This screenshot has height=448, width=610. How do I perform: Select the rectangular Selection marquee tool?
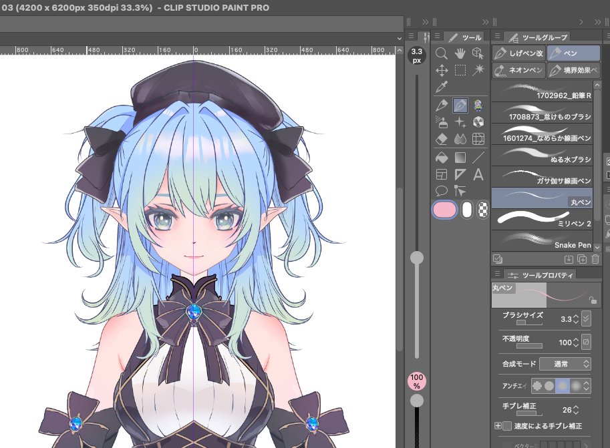(460, 70)
